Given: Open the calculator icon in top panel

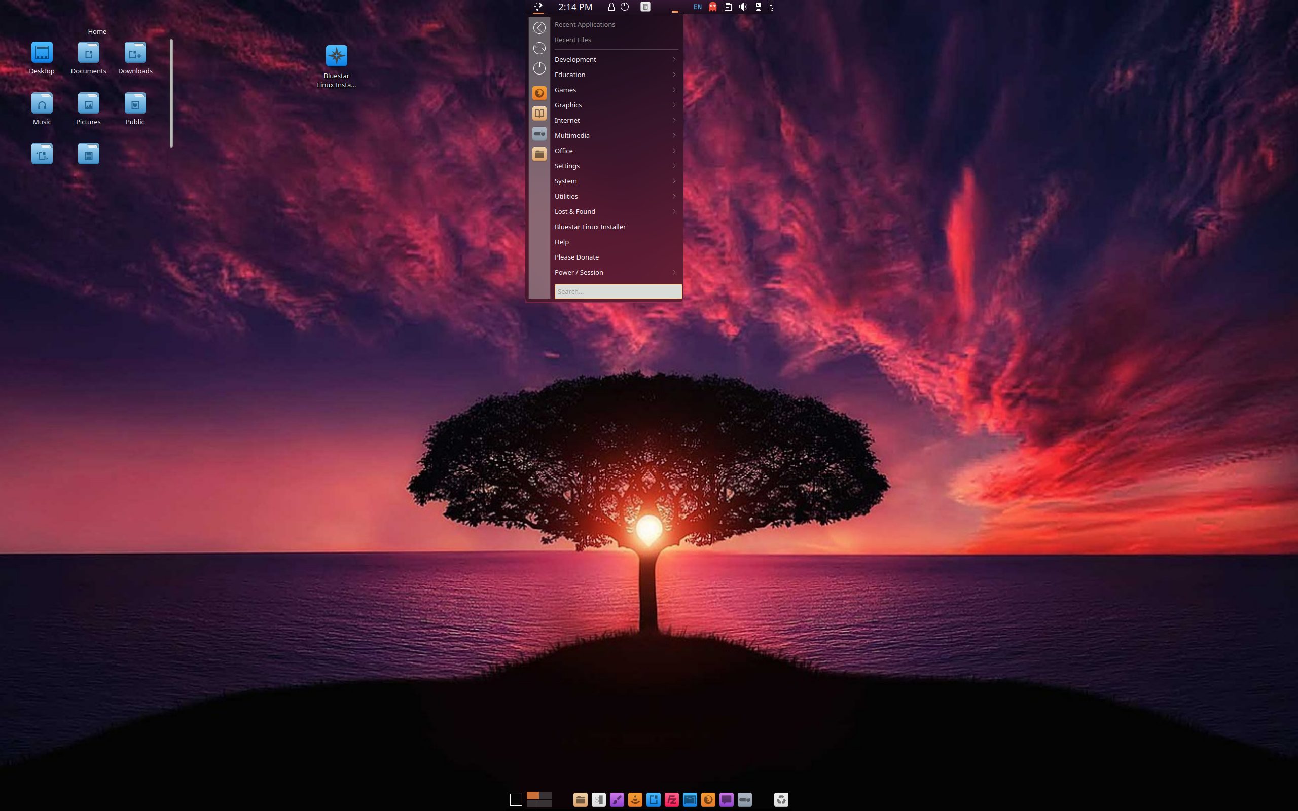Looking at the screenshot, I should click(645, 7).
